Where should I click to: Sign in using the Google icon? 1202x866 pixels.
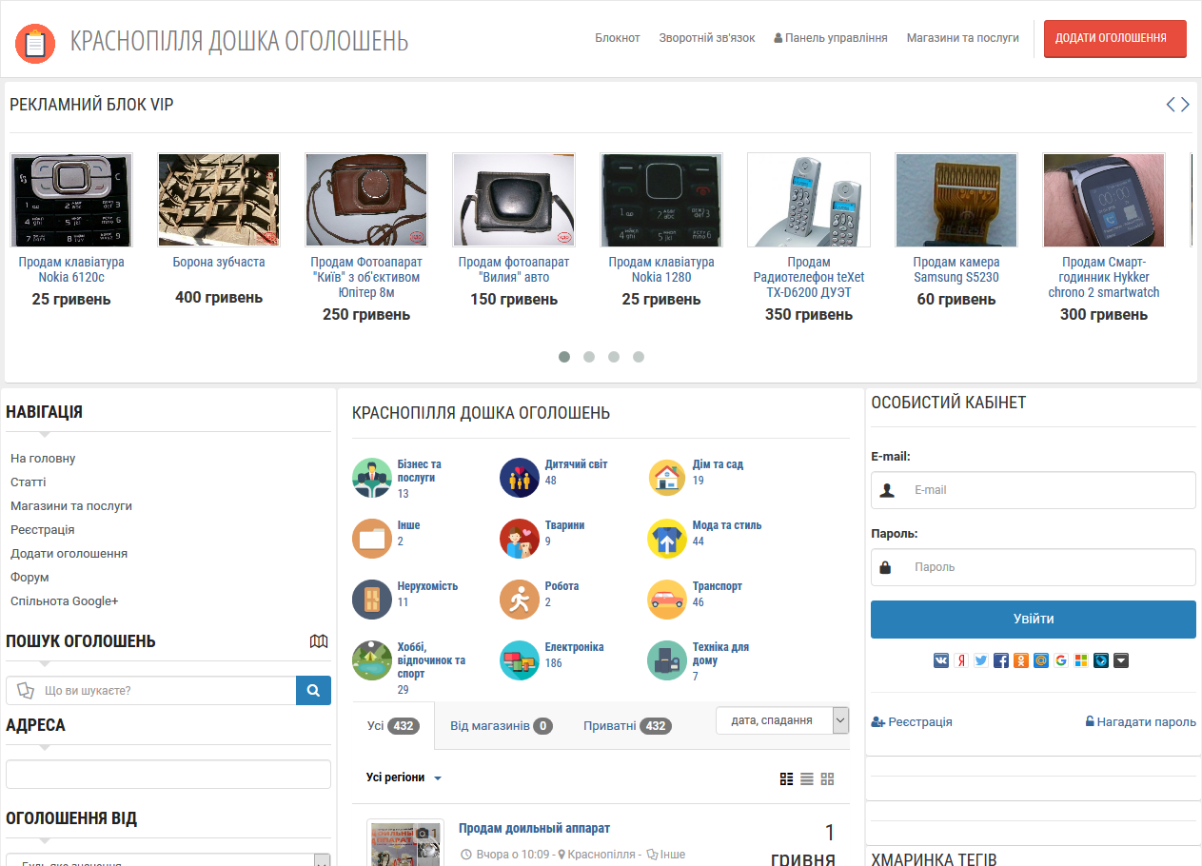coord(1061,659)
